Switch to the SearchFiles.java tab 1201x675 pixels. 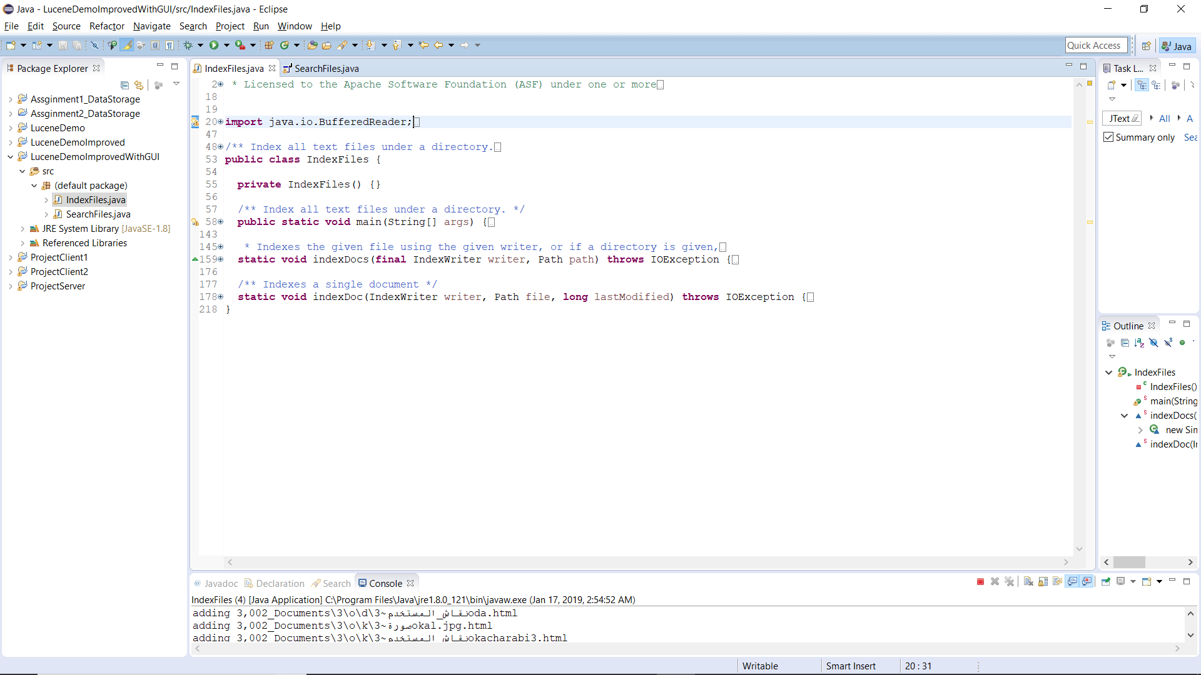(x=327, y=68)
